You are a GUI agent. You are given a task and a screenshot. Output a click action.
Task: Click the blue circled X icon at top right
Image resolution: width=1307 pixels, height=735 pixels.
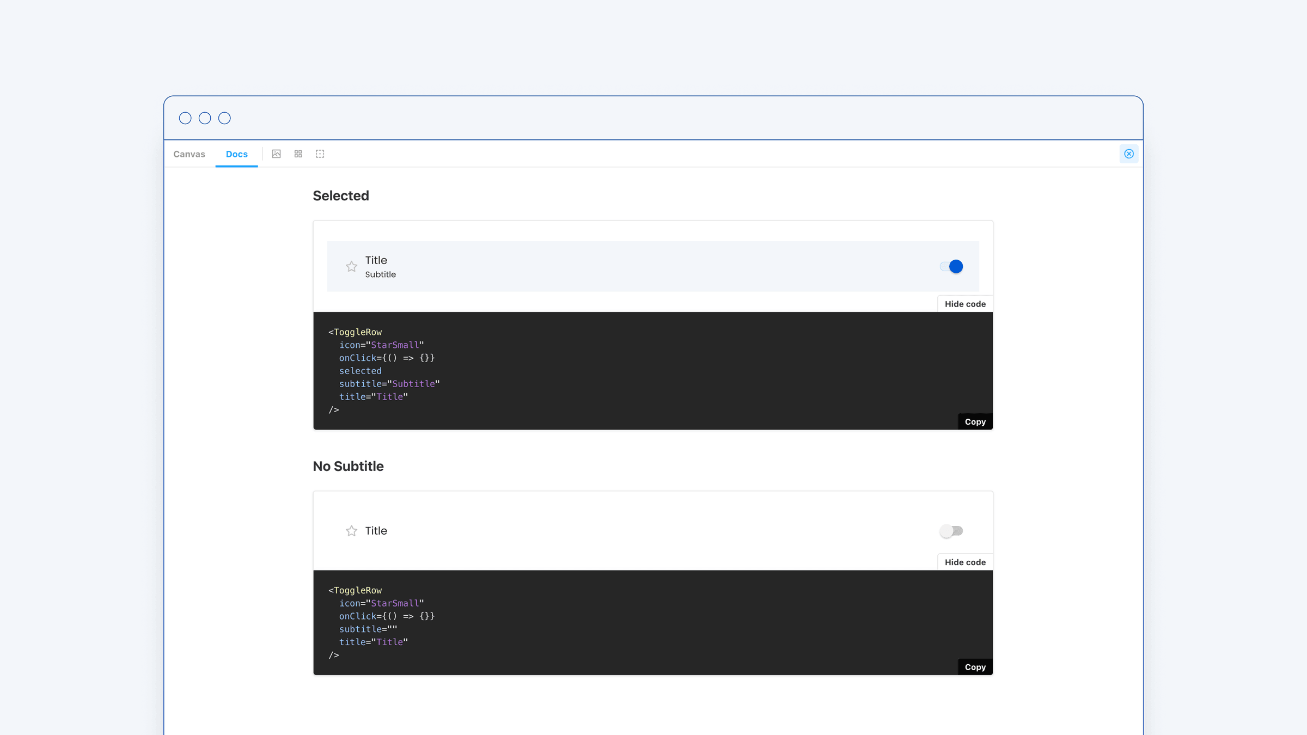tap(1129, 154)
